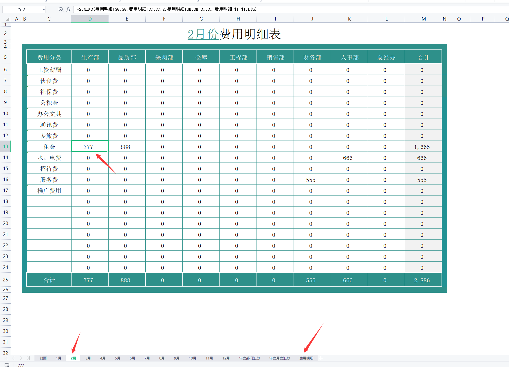Select row 5 header
This screenshot has width=509, height=367.
[6, 57]
